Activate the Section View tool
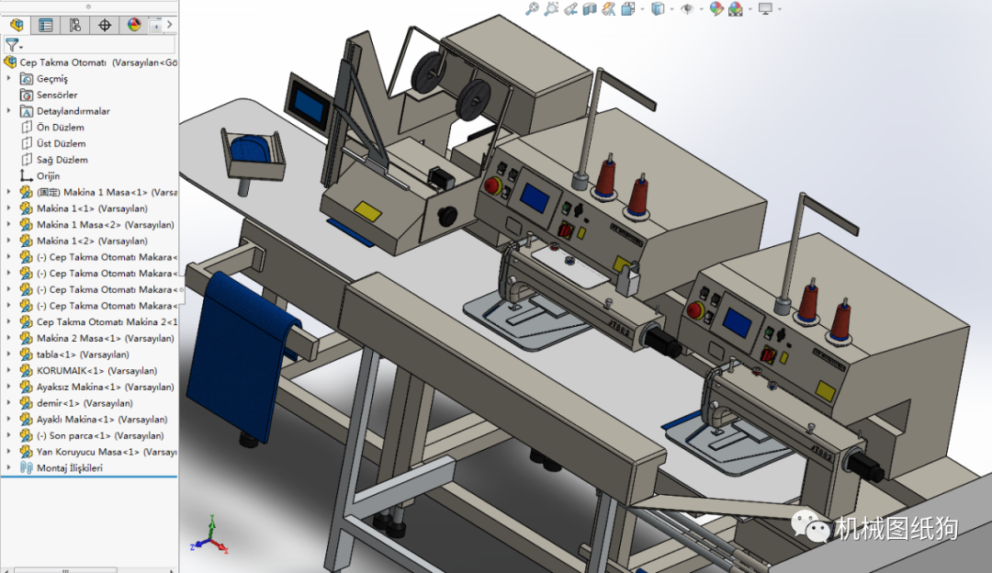Screen dimensions: 992x573 [590, 9]
